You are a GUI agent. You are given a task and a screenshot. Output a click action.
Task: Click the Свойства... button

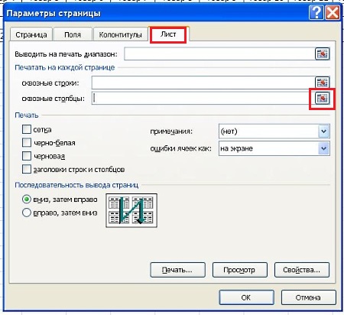pos(302,270)
